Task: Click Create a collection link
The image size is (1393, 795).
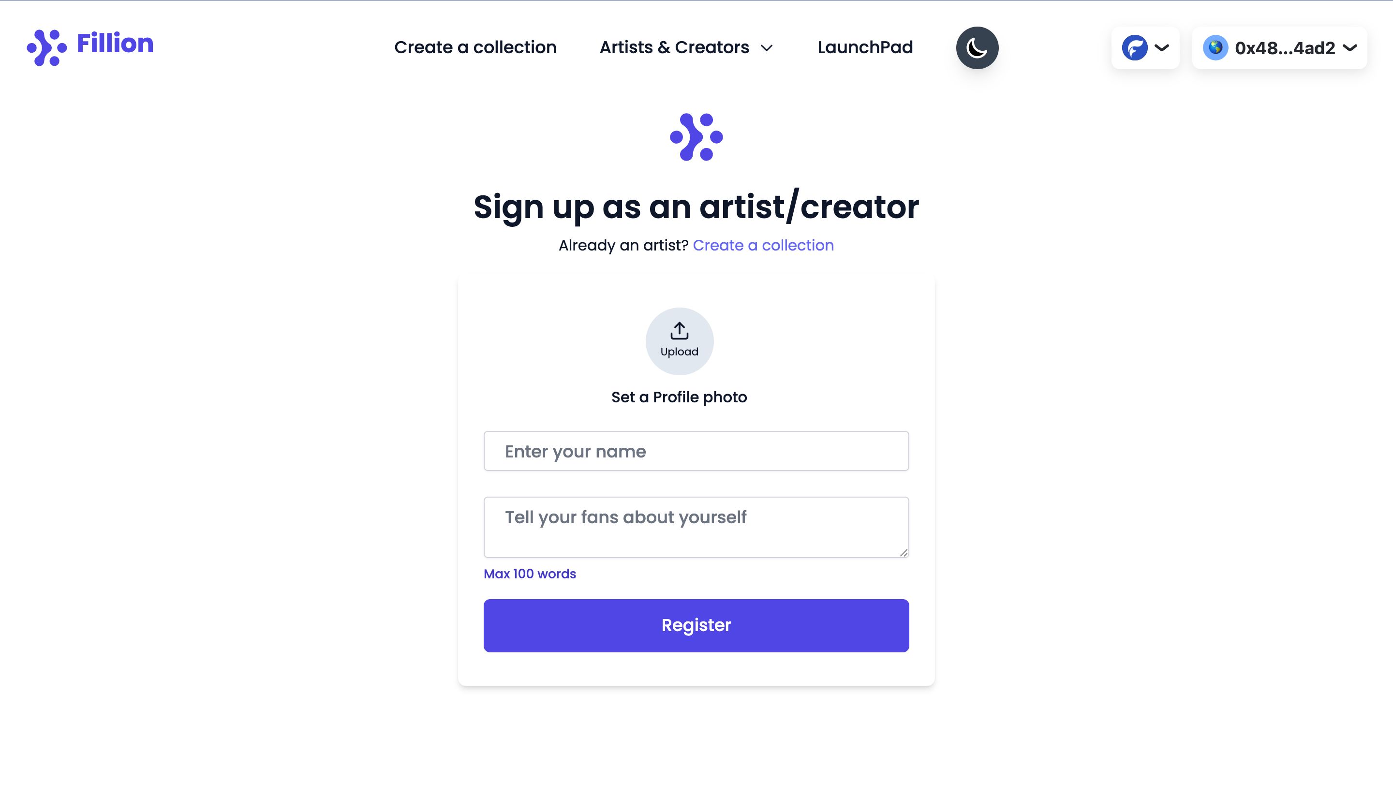Action: pos(762,245)
